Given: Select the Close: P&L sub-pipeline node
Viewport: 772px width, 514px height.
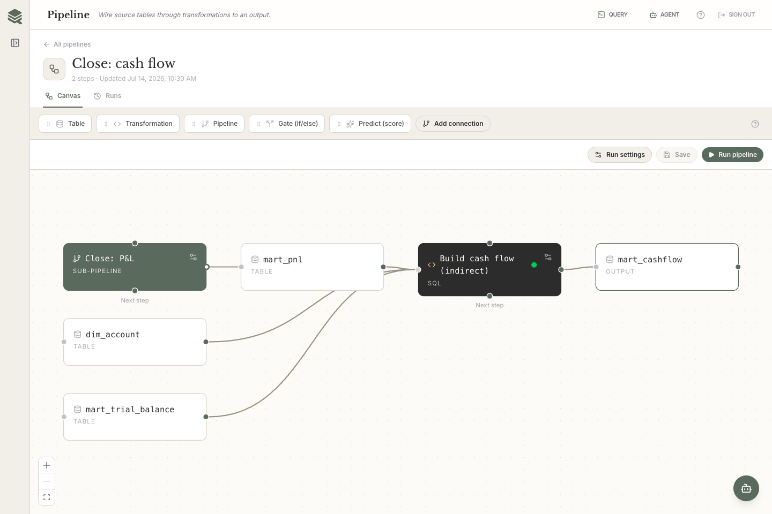Looking at the screenshot, I should tap(135, 267).
